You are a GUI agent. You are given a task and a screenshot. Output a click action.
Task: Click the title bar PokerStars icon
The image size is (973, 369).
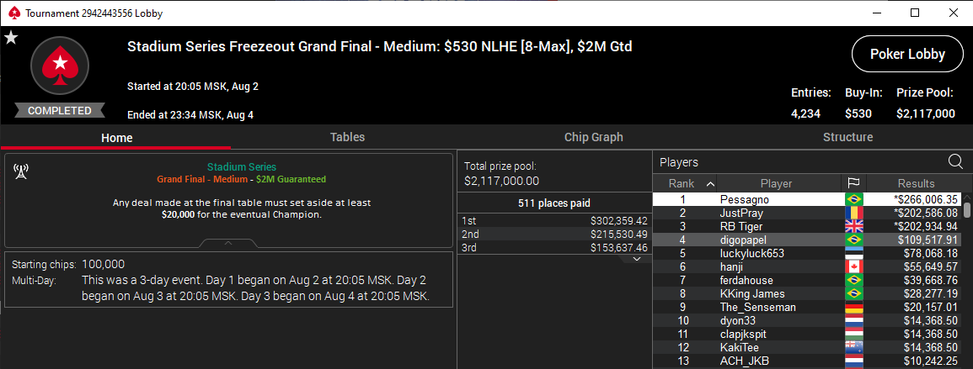click(12, 13)
